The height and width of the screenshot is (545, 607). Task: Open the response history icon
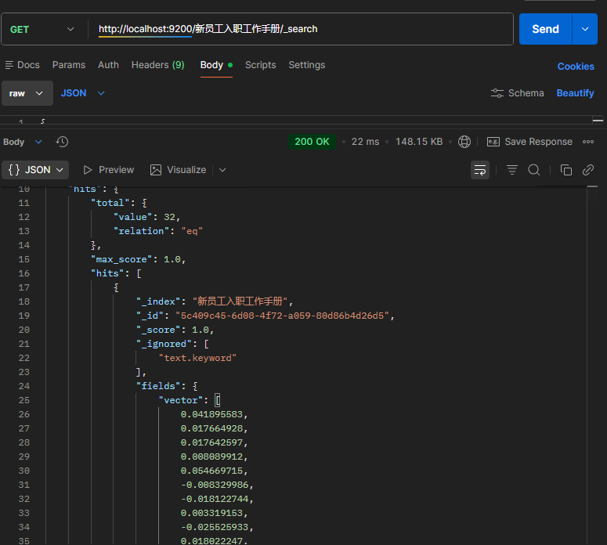63,142
